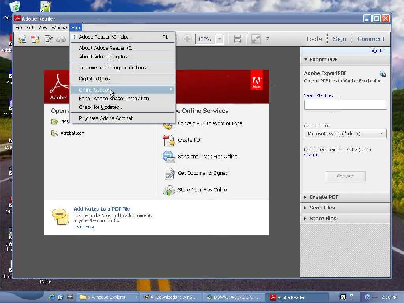Choose Repair Adobe Reader Installation

[123, 98]
